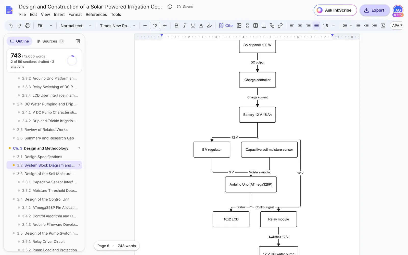Viewport: 408px width, 255px height.
Task: Insert a citation with Cite button
Action: coord(226,25)
